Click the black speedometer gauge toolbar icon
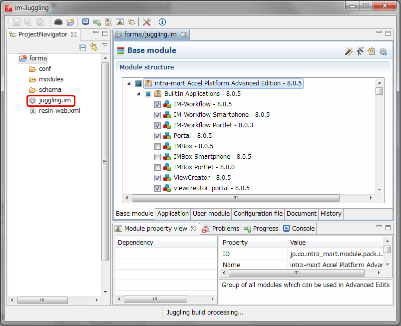 tap(58, 22)
